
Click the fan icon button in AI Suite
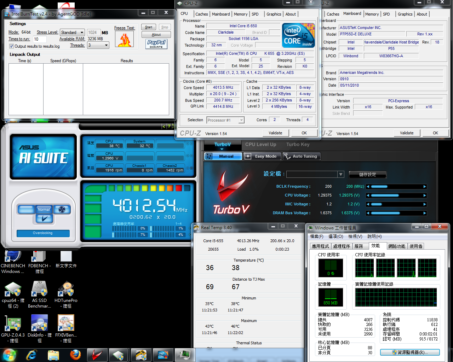(62, 210)
